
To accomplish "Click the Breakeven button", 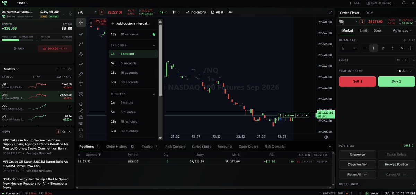I will (357, 155).
